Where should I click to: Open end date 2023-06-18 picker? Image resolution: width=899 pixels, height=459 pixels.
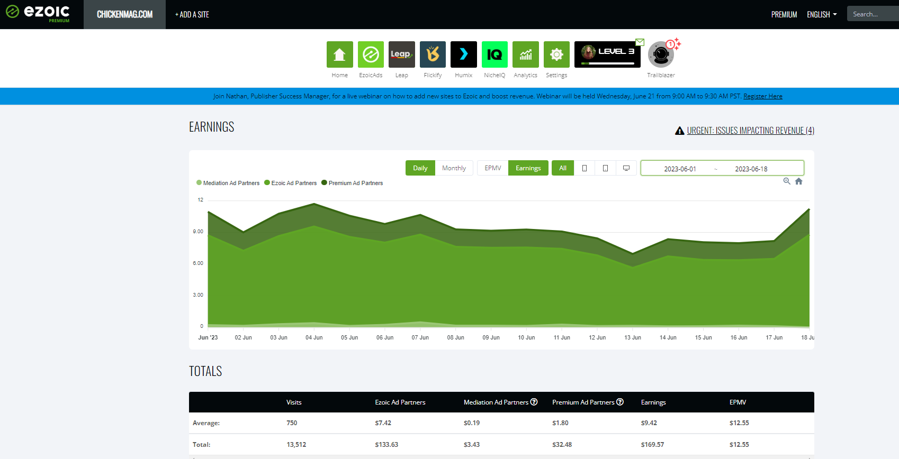(751, 169)
